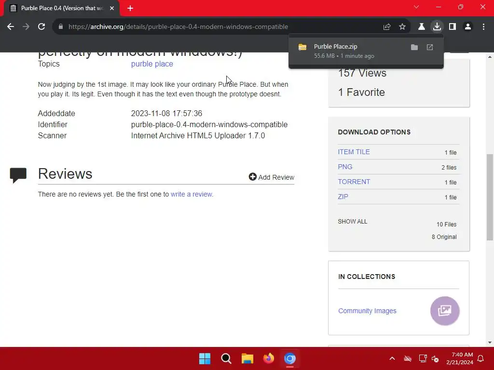
Task: View site information via the padlock icon
Action: tap(61, 27)
